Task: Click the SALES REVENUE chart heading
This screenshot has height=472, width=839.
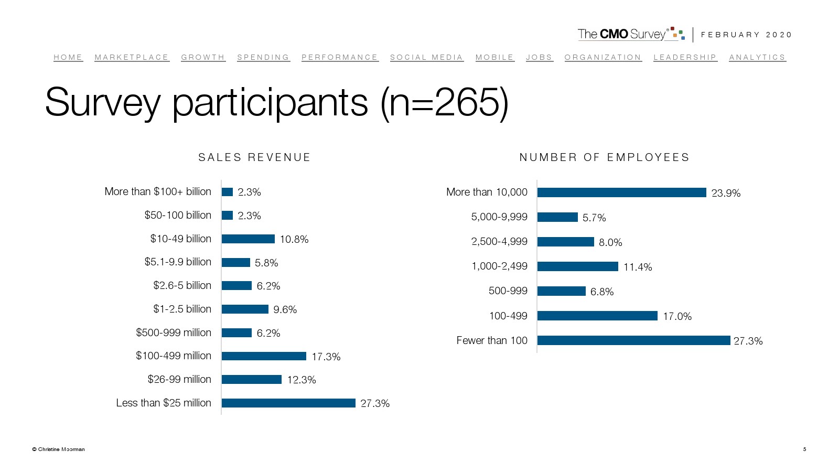Action: click(x=254, y=157)
